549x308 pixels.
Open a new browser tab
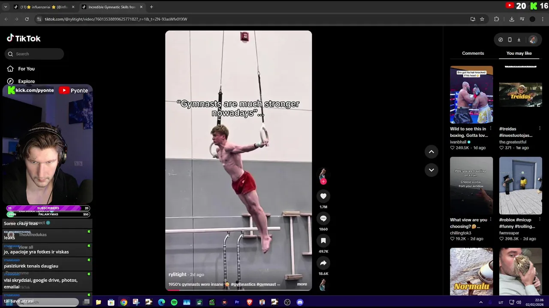[151, 7]
